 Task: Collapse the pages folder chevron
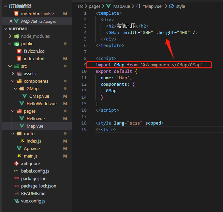point(13,111)
